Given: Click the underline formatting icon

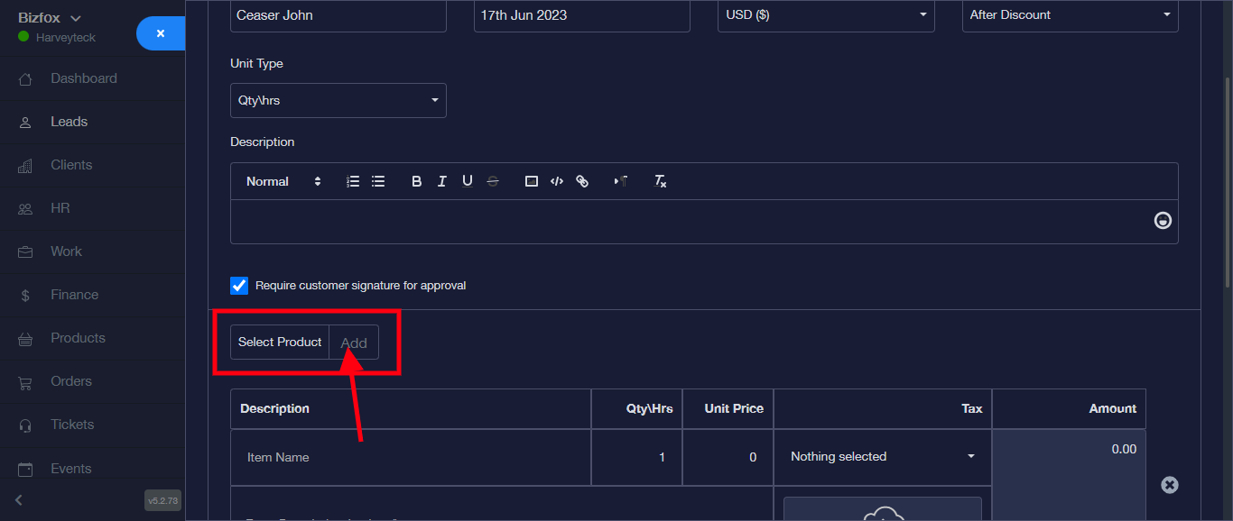Looking at the screenshot, I should tap(467, 181).
